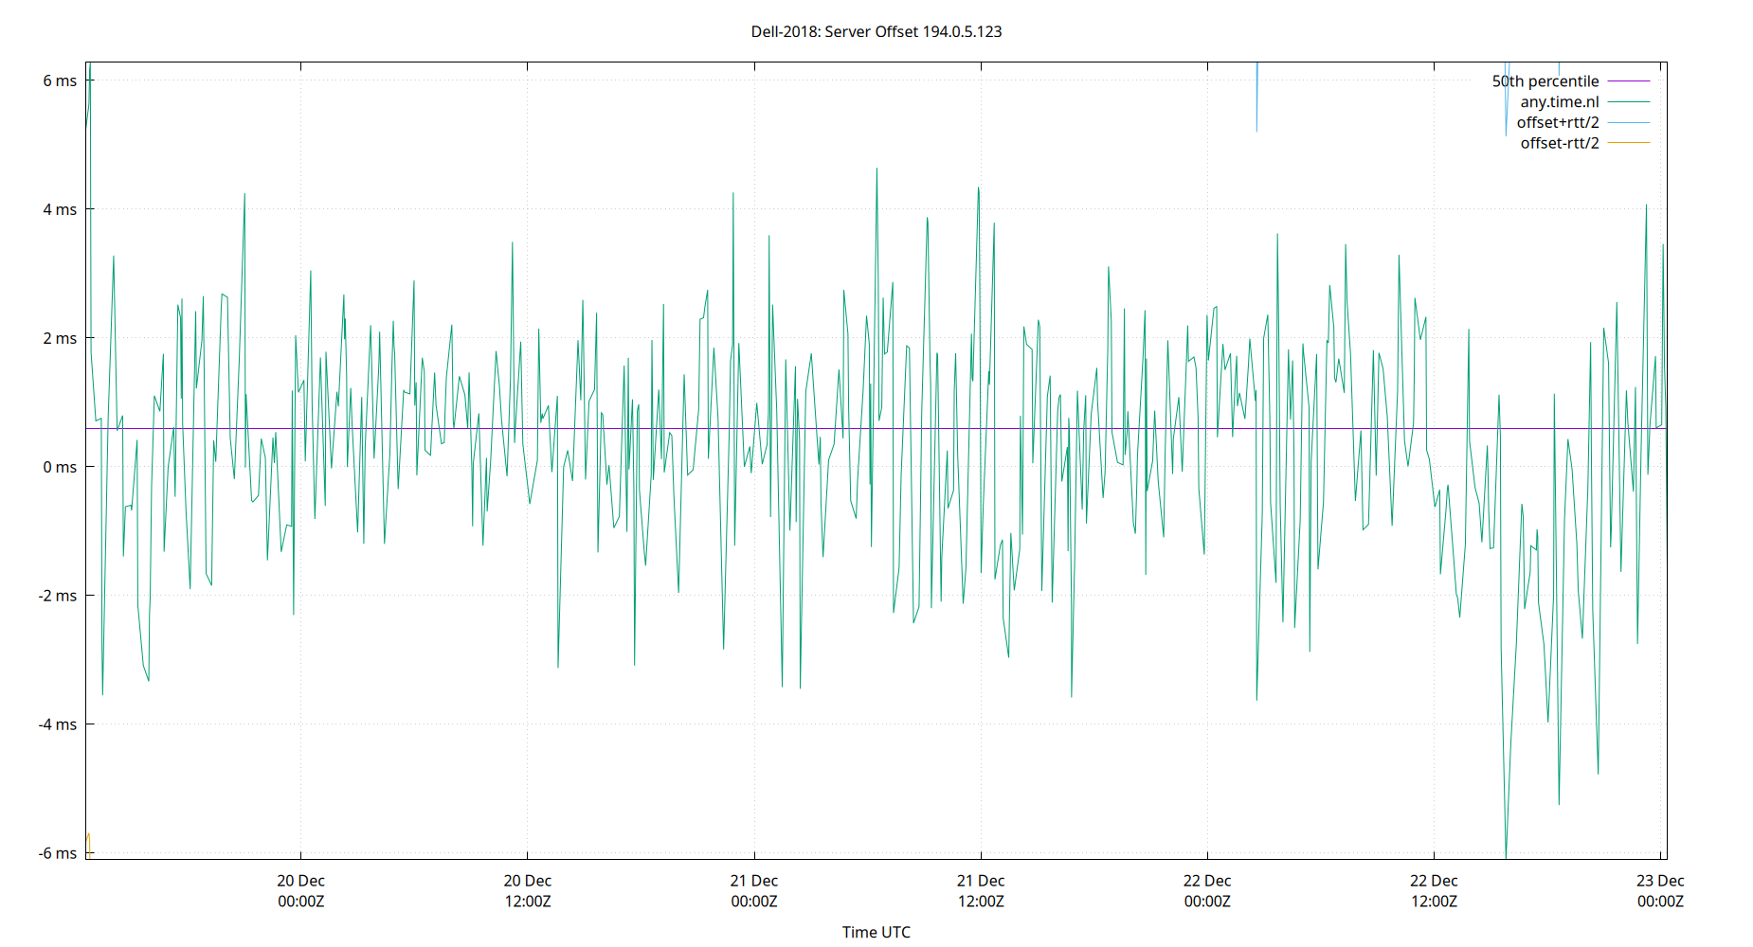Viewport: 1753px width, 947px height.
Task: Click the any.time.nl legend text
Action: click(x=1561, y=101)
